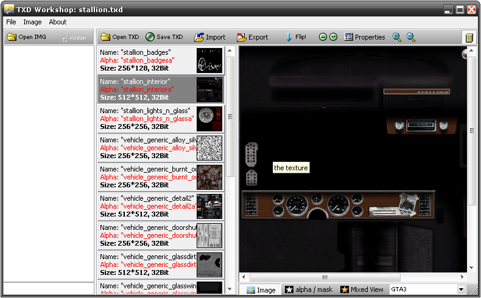Screen dimensions: 481x298
Task: Click the preview horizontal scroll-right arrow
Action: (x=462, y=277)
